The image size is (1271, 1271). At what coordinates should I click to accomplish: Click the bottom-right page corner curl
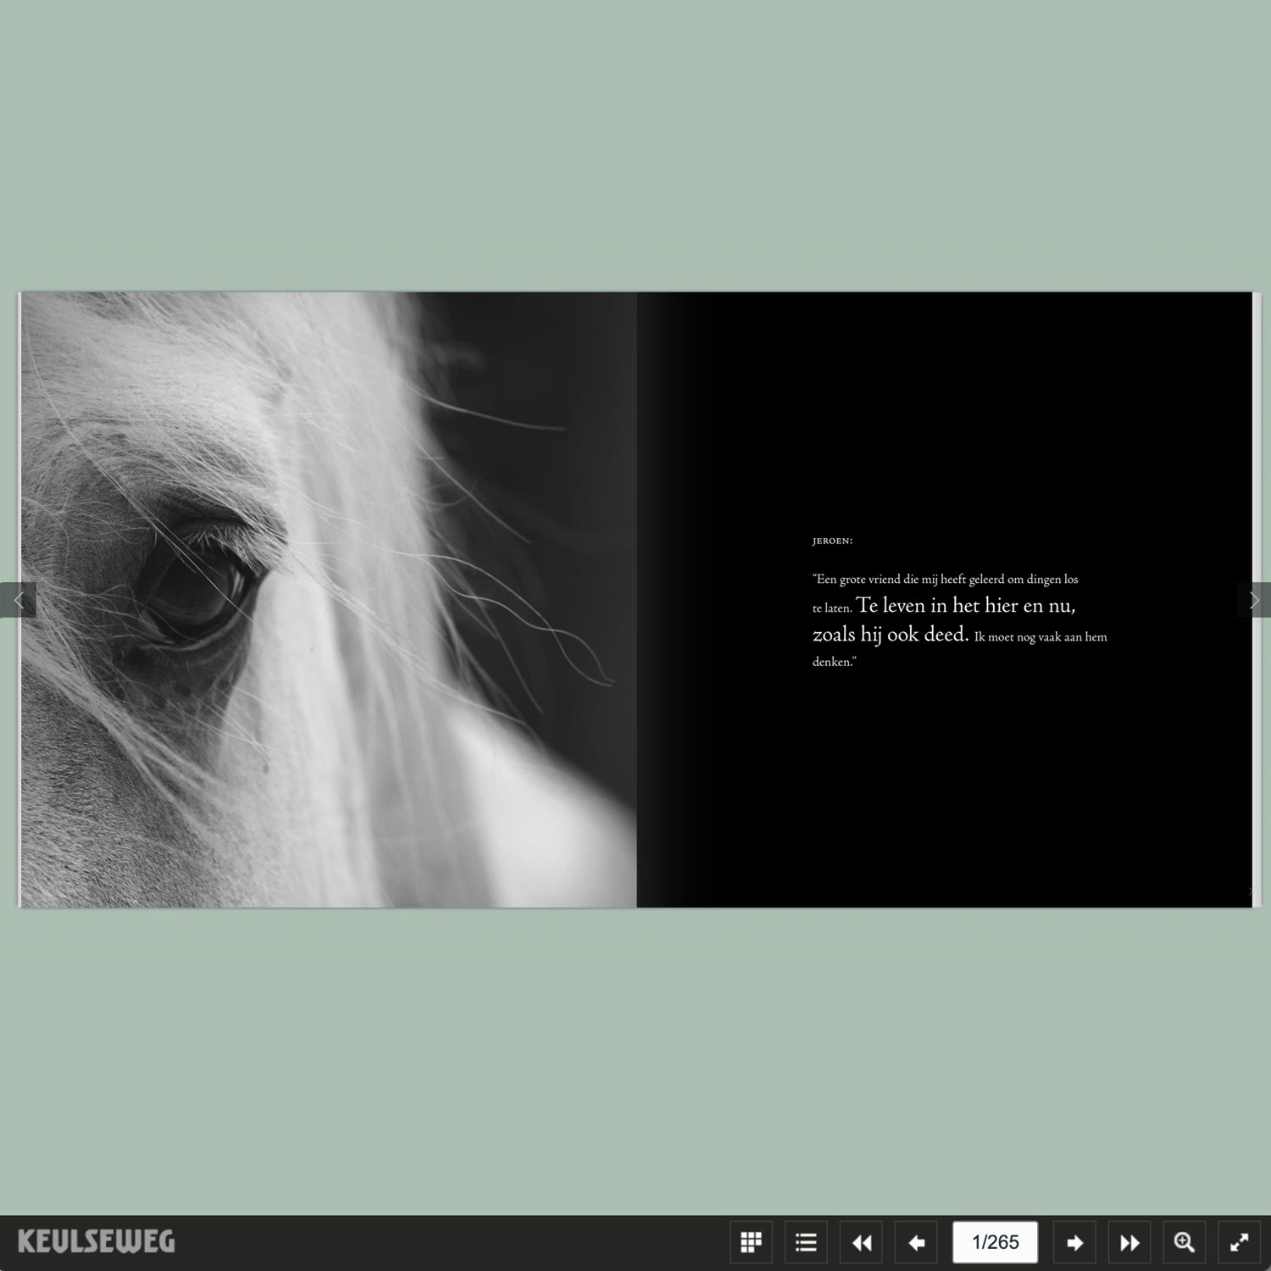pyautogui.click(x=1249, y=891)
